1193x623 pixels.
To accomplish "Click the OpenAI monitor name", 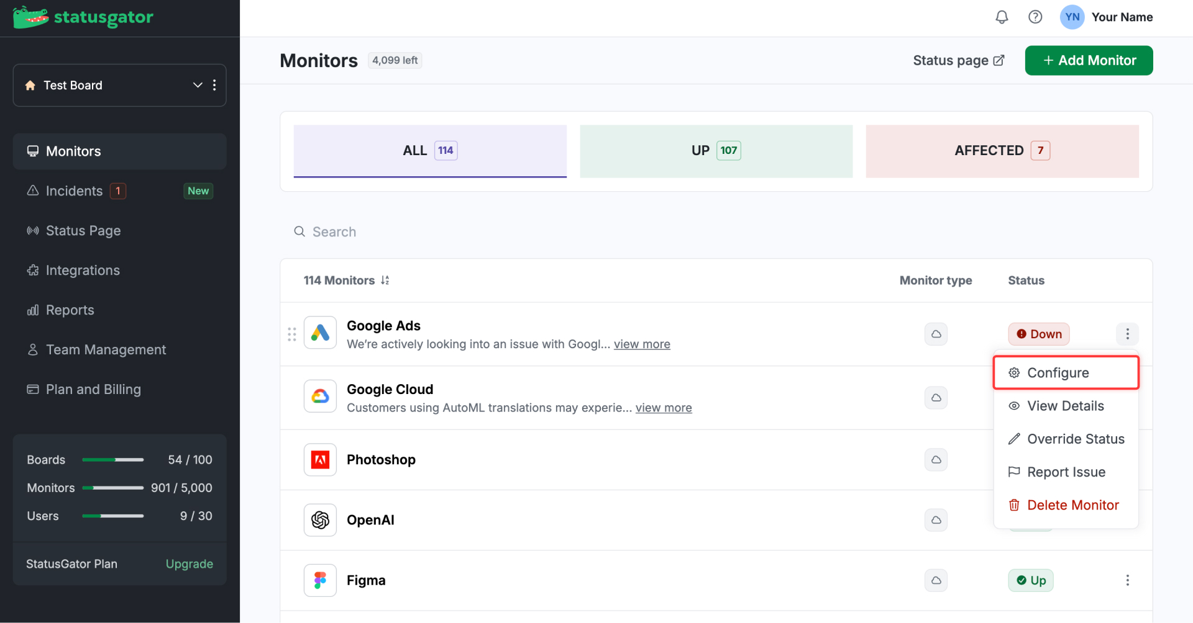I will point(370,520).
